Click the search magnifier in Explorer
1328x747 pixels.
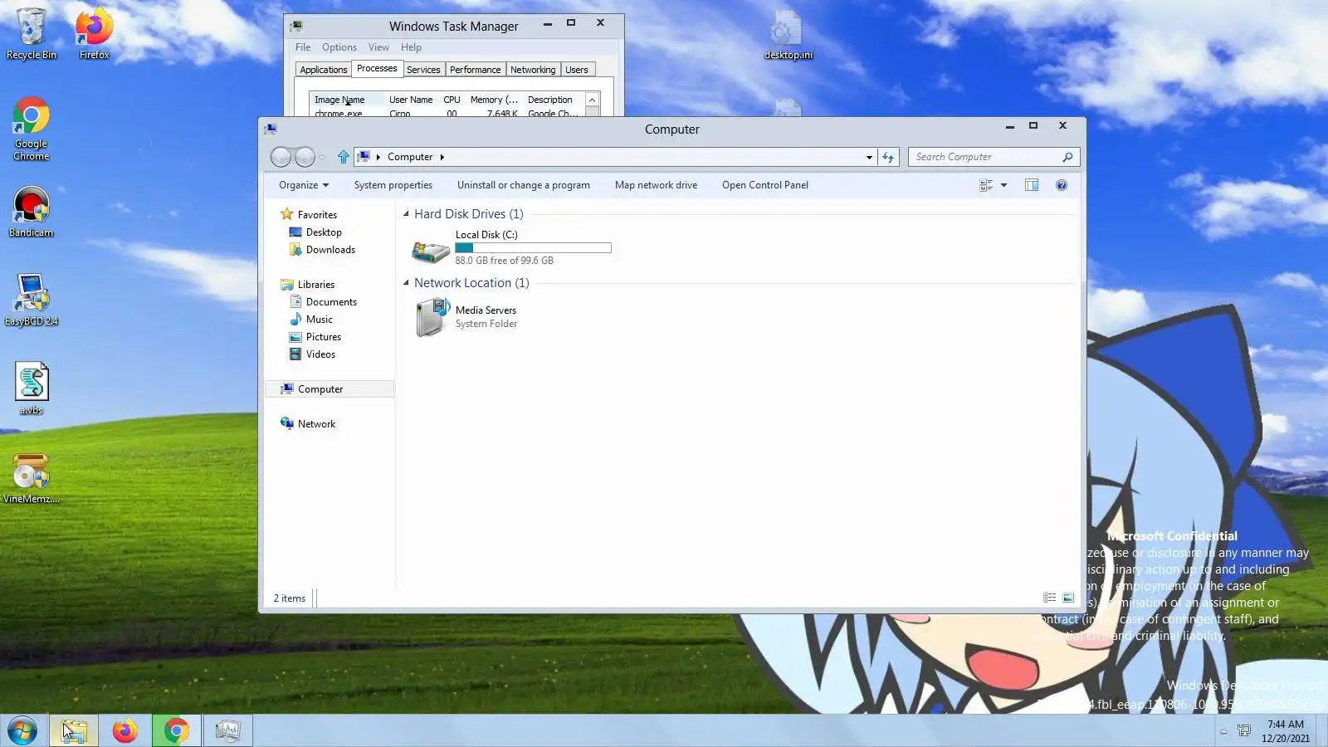[x=1067, y=157]
